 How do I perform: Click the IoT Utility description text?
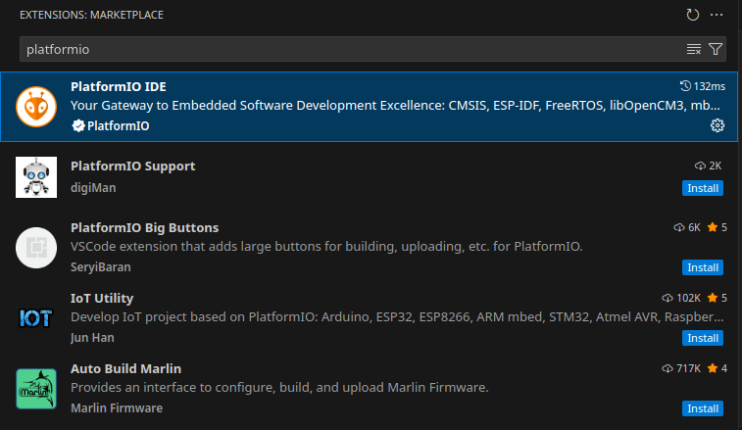[397, 317]
